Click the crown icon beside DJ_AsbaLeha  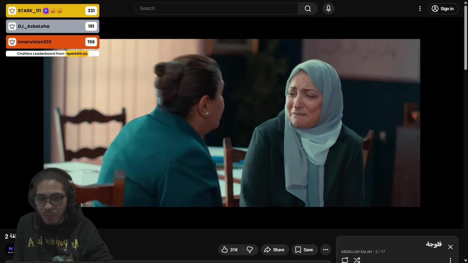12,26
